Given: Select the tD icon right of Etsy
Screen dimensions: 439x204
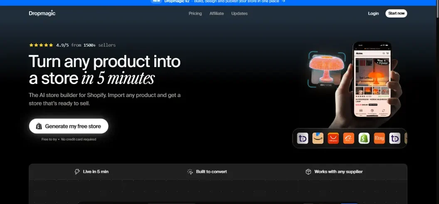Looking at the screenshot, I should 395,138.
